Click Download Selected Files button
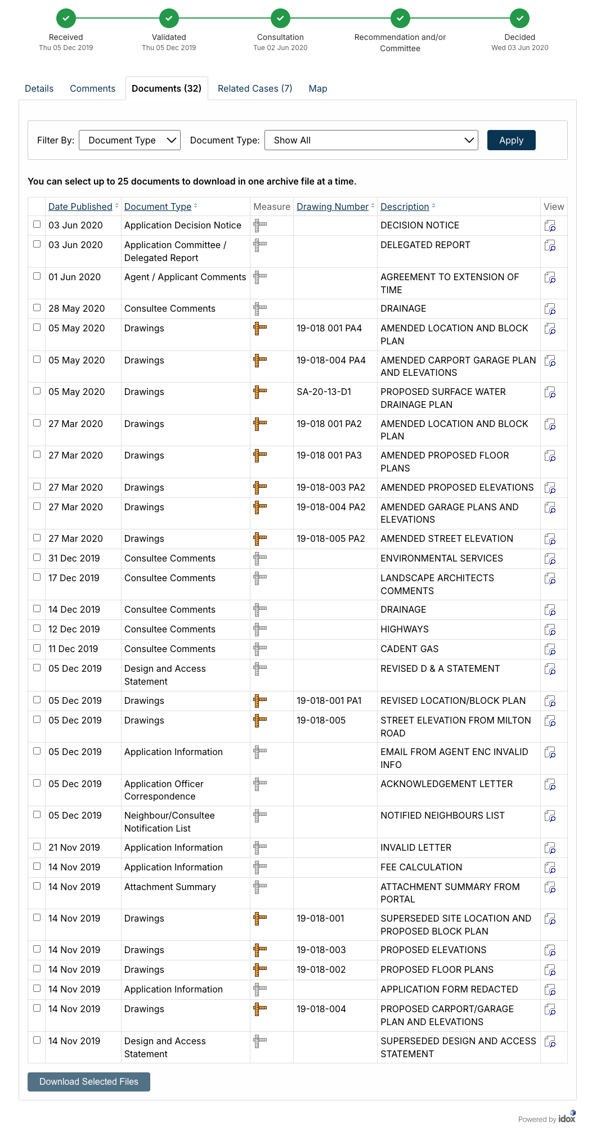 point(89,1081)
